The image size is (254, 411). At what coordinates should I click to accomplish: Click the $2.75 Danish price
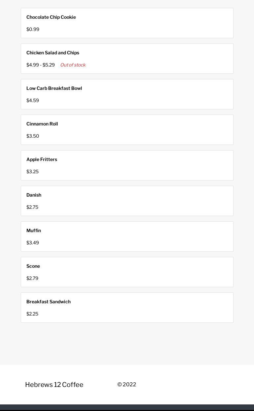[x=32, y=207]
